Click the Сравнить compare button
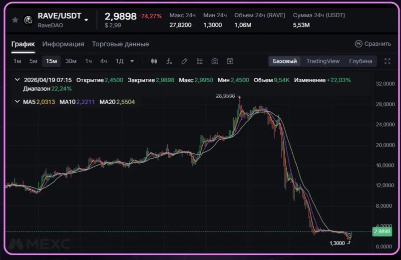The image size is (401, 260). tap(373, 44)
